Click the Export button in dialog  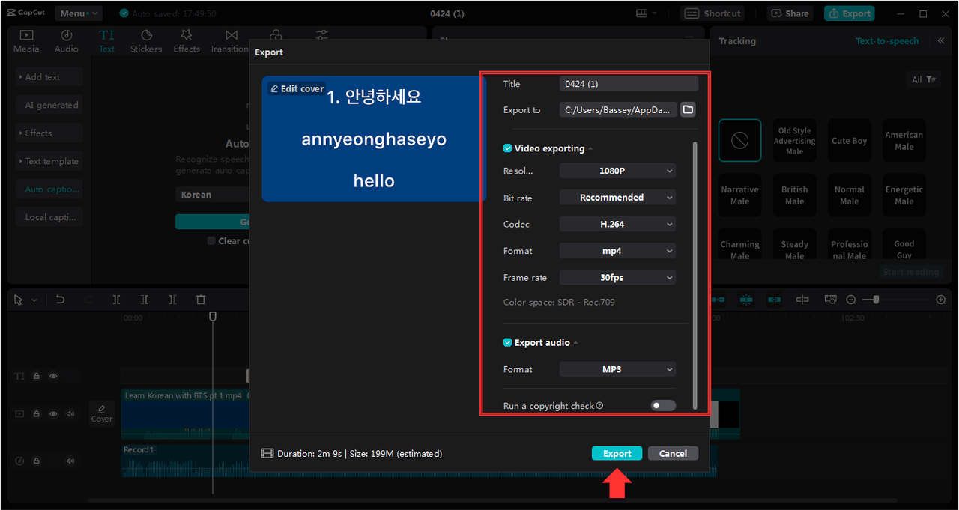(x=617, y=453)
